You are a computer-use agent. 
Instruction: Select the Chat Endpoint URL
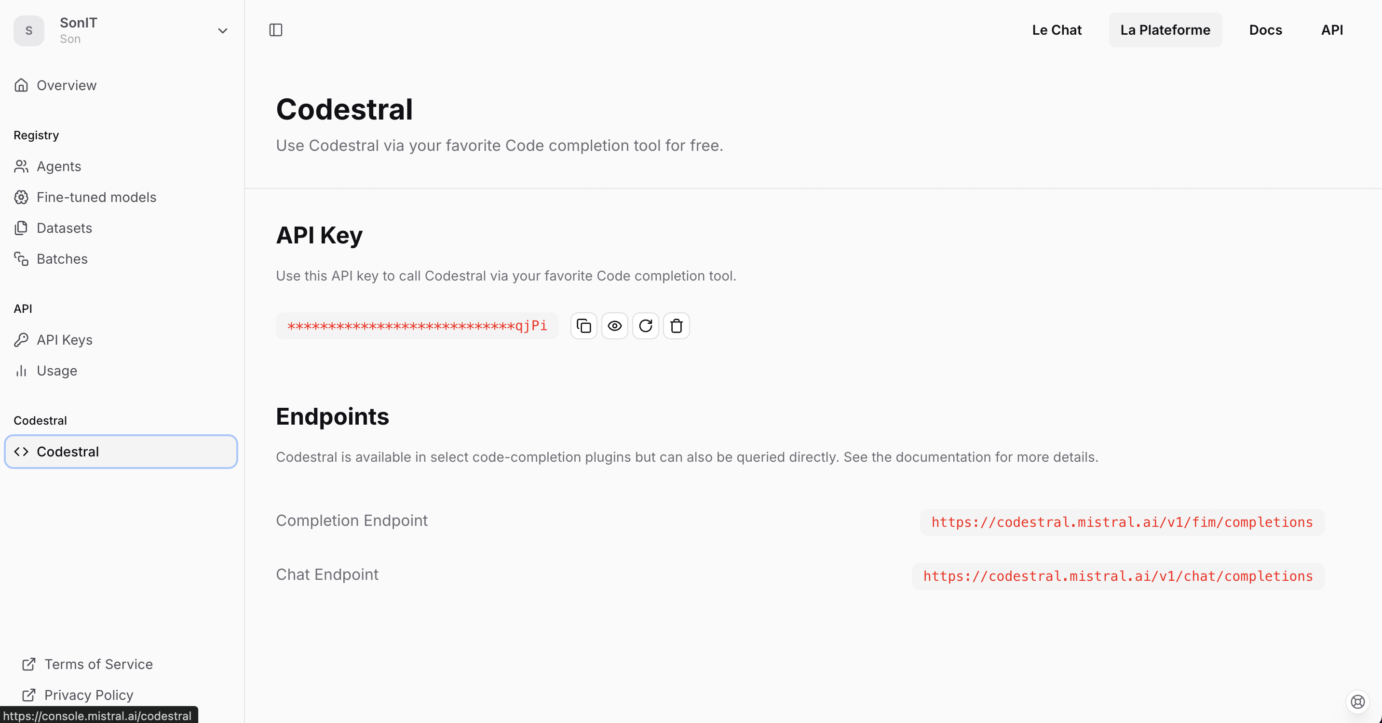[1117, 576]
